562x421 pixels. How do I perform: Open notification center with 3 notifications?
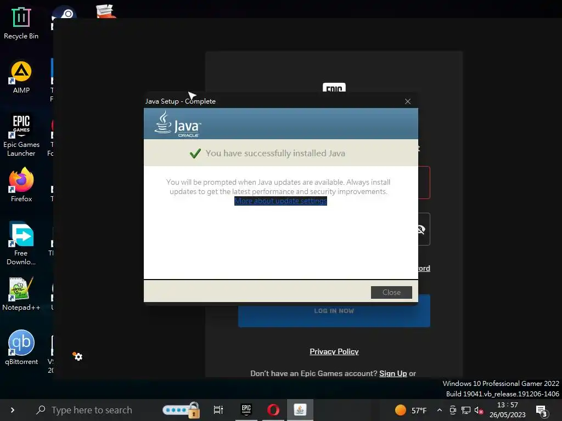point(542,411)
